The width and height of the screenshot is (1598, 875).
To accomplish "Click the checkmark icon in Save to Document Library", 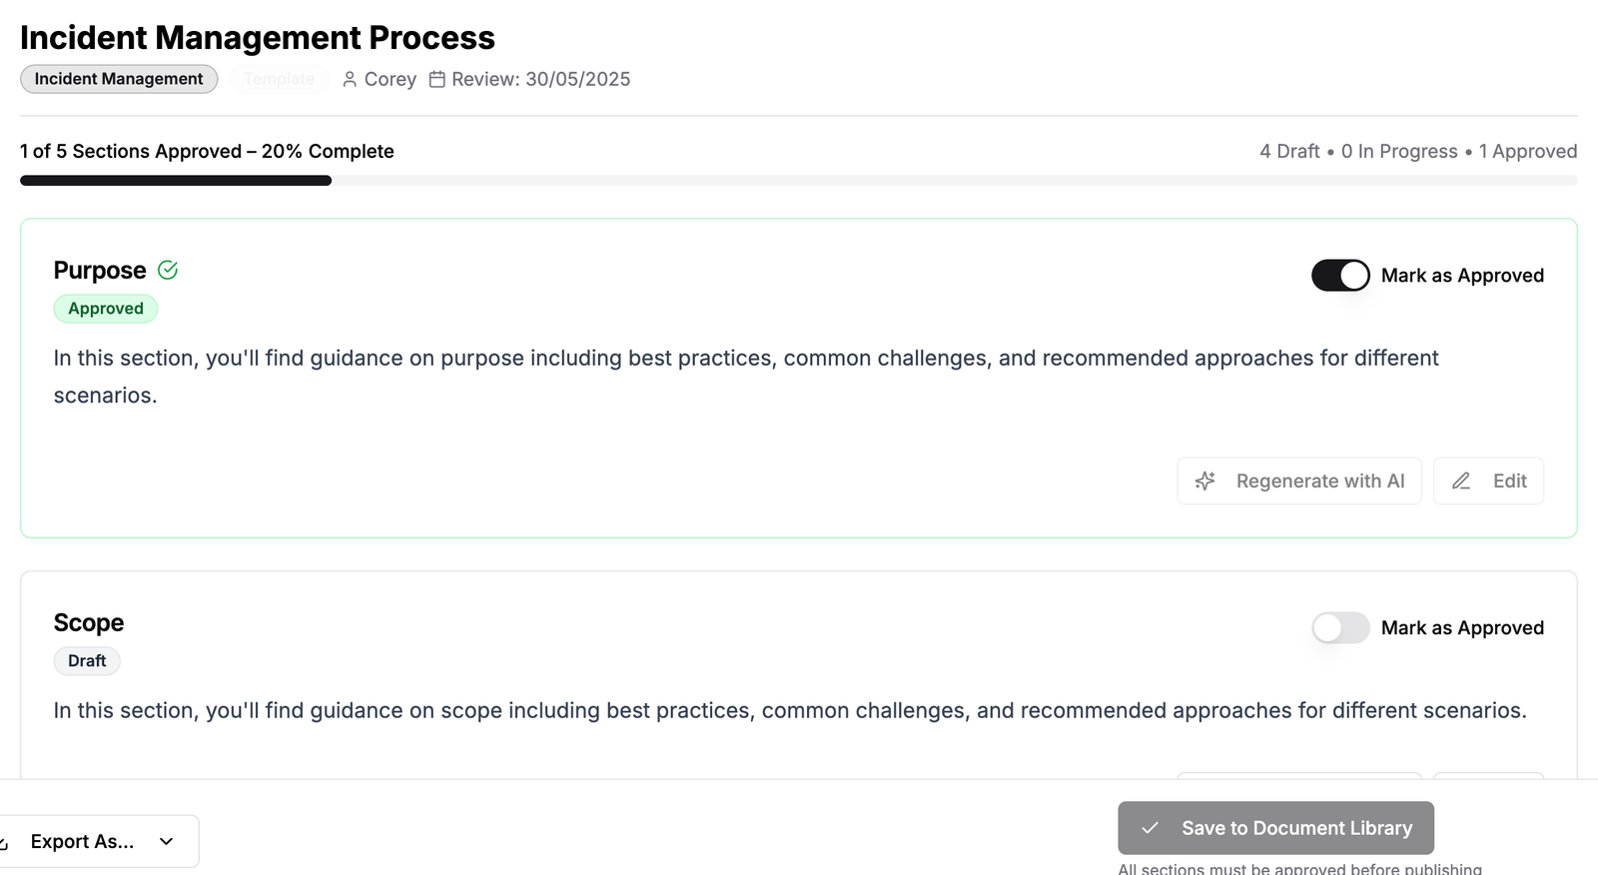I will [1151, 828].
